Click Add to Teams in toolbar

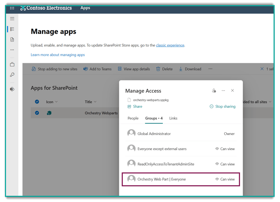click(x=97, y=69)
